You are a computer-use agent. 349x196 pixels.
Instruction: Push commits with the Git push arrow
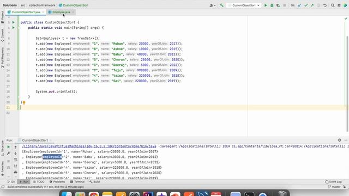[x=312, y=5]
